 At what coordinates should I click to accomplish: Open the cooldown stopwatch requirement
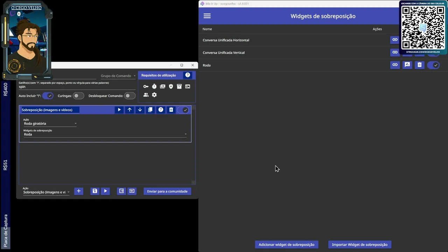(x=154, y=86)
